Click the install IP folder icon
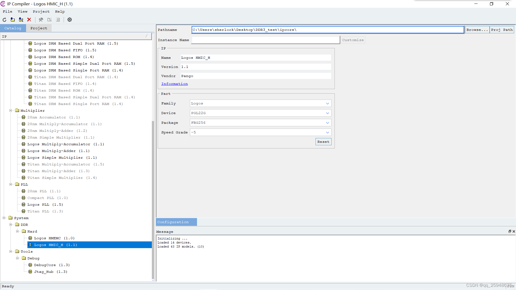Image resolution: width=516 pixels, height=290 pixels. tap(13, 20)
